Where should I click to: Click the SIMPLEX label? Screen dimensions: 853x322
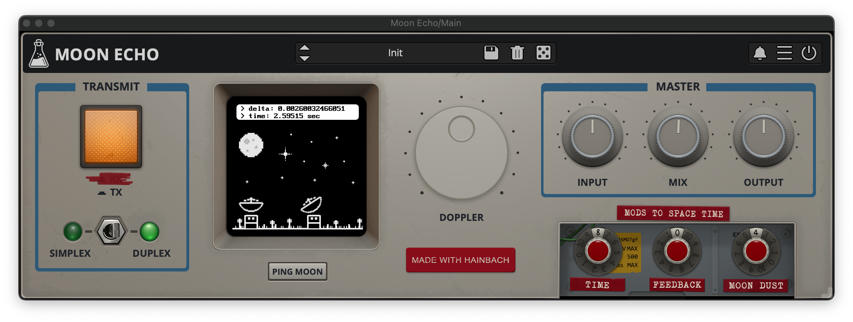[x=70, y=254]
